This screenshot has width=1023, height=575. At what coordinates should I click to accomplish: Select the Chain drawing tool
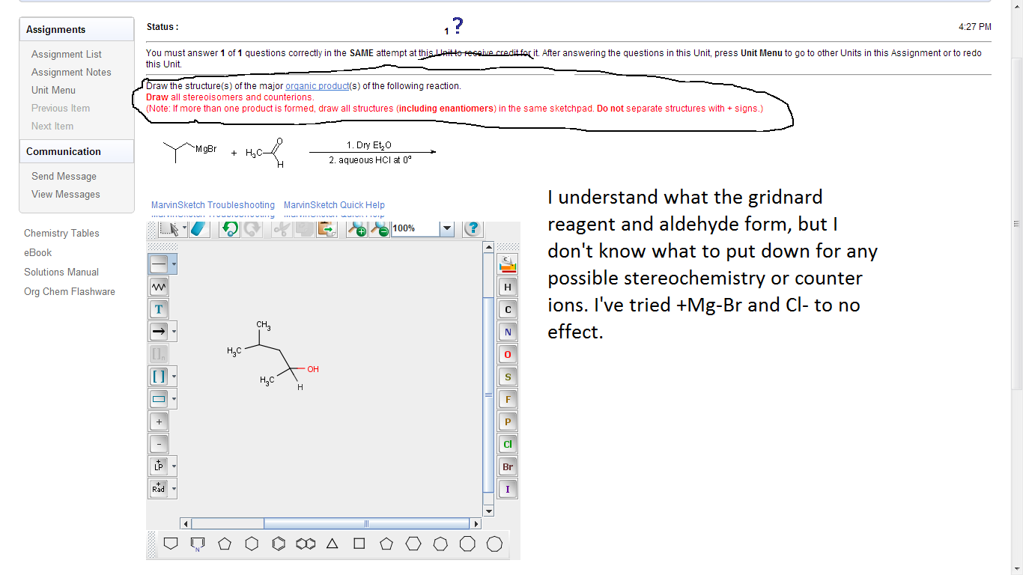(x=160, y=286)
